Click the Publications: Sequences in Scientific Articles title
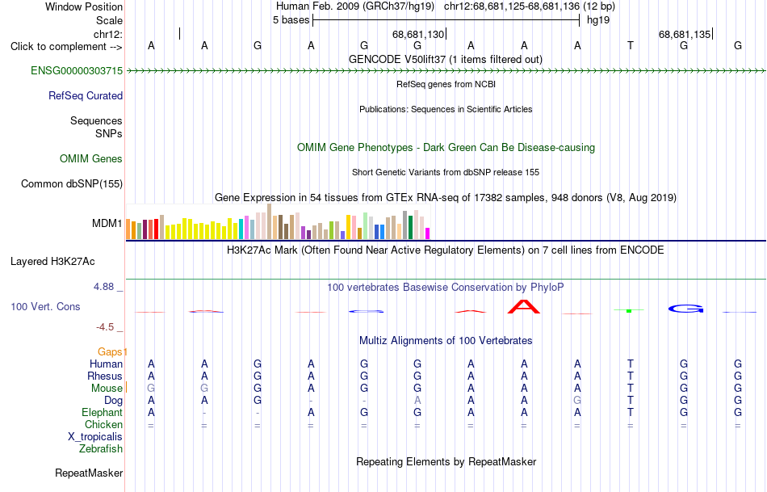The image size is (767, 492). [446, 109]
